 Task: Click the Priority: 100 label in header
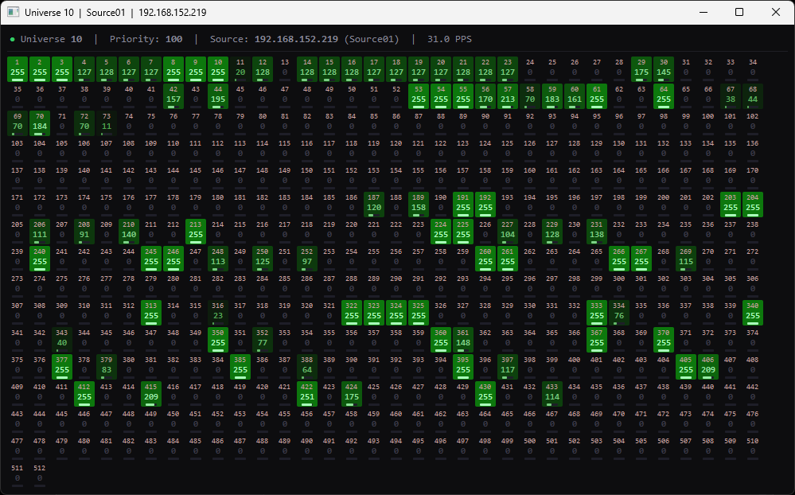tap(146, 39)
